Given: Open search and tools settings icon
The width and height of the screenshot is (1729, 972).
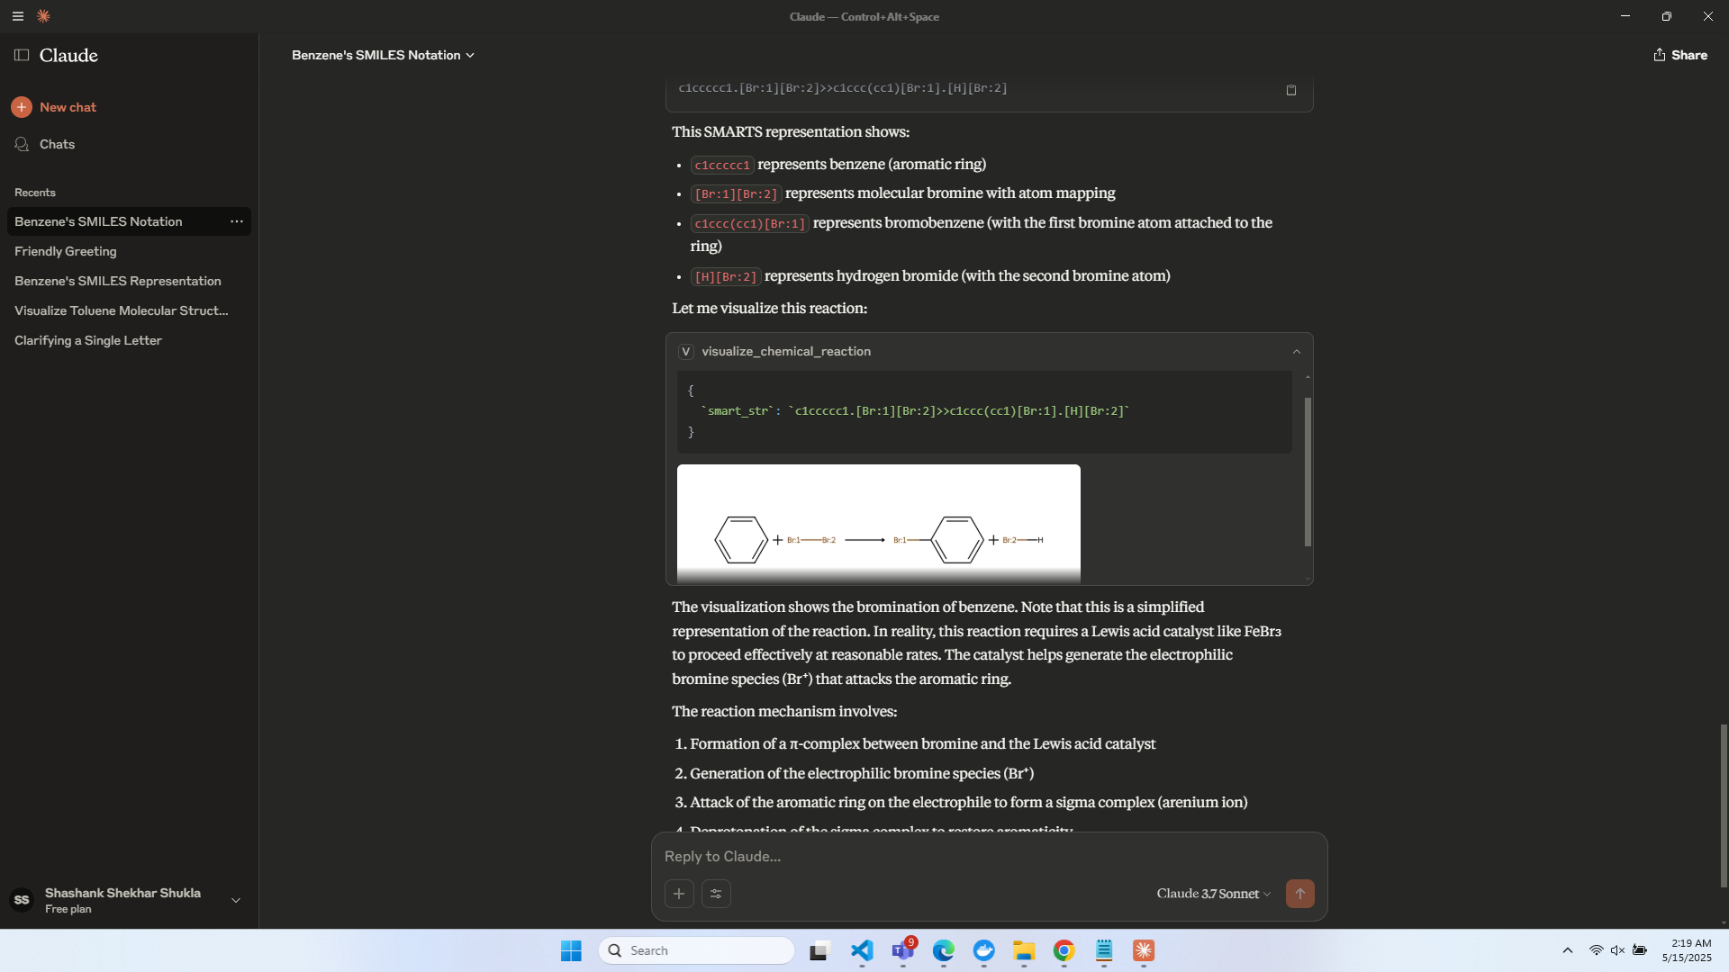Looking at the screenshot, I should 716,894.
